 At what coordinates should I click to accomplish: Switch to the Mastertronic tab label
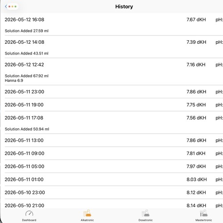click(x=204, y=220)
